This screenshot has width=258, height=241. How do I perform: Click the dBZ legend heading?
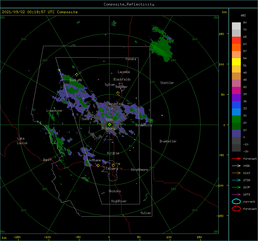pos(243,15)
